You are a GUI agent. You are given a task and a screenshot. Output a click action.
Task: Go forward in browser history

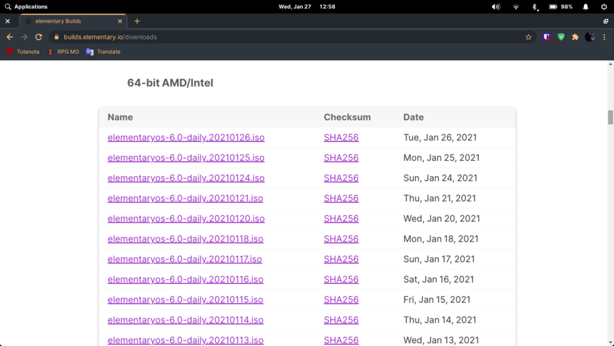click(25, 37)
